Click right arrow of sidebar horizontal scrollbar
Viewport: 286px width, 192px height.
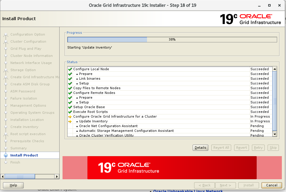pyautogui.click(x=57, y=177)
